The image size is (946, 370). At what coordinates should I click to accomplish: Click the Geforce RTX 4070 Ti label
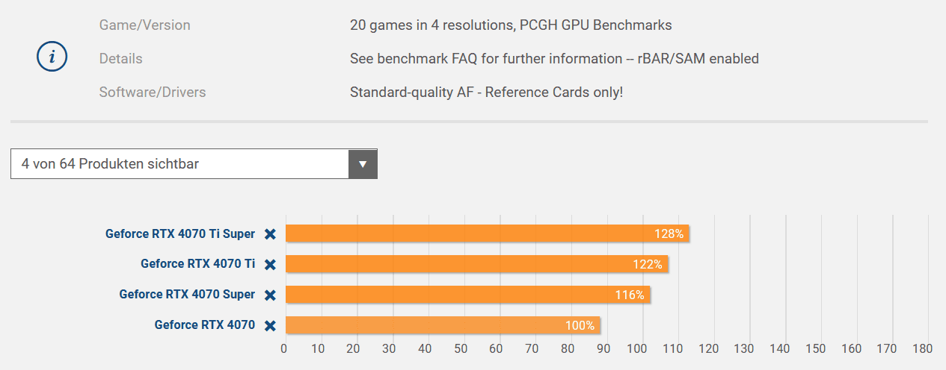[x=197, y=264]
